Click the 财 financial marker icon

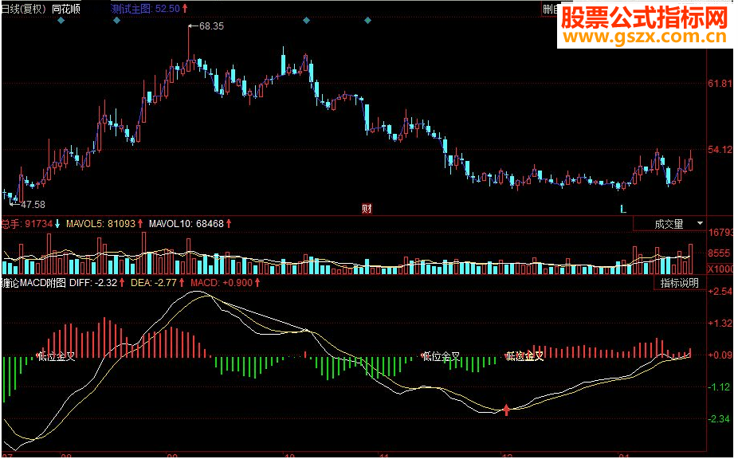pyautogui.click(x=367, y=209)
